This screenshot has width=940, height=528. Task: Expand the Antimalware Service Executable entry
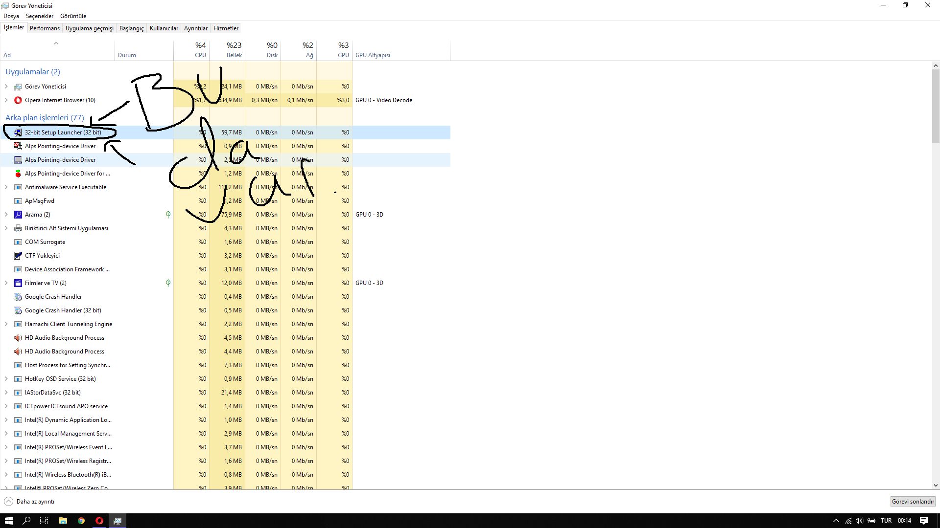(6, 187)
